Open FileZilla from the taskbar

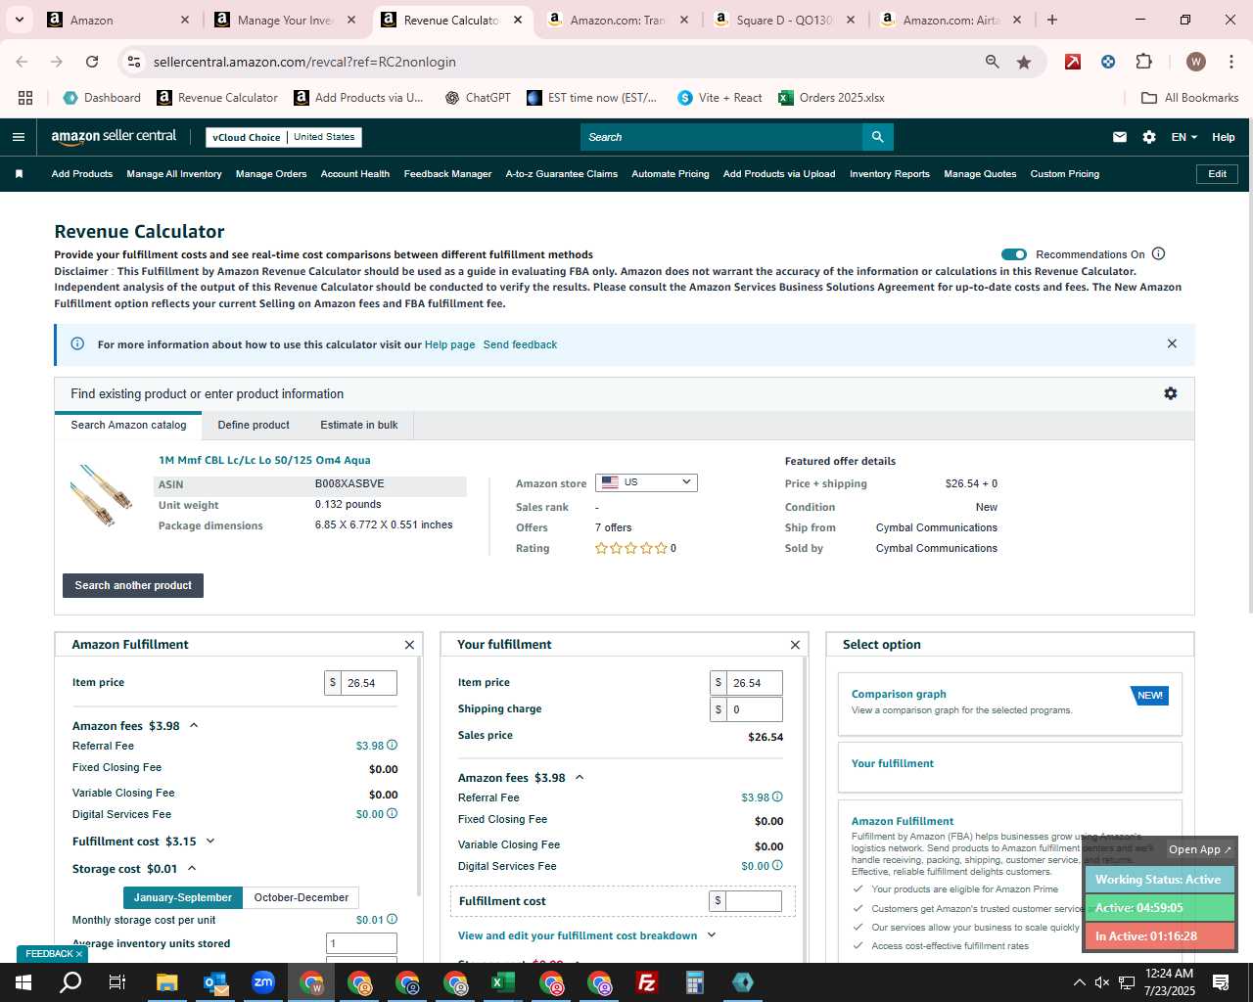(x=647, y=982)
